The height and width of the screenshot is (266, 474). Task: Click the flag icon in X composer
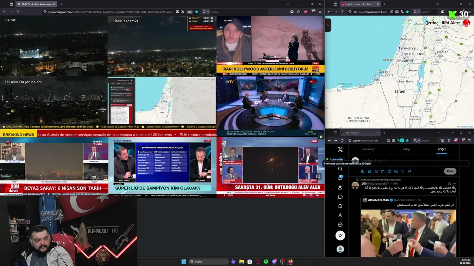click(409, 171)
